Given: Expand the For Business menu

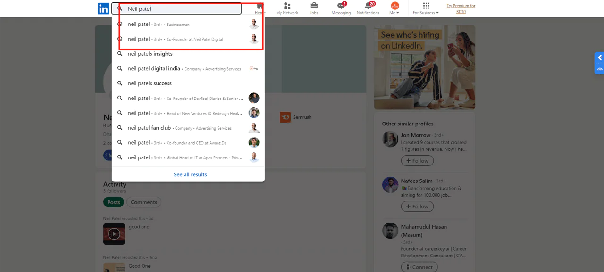Looking at the screenshot, I should (x=426, y=8).
